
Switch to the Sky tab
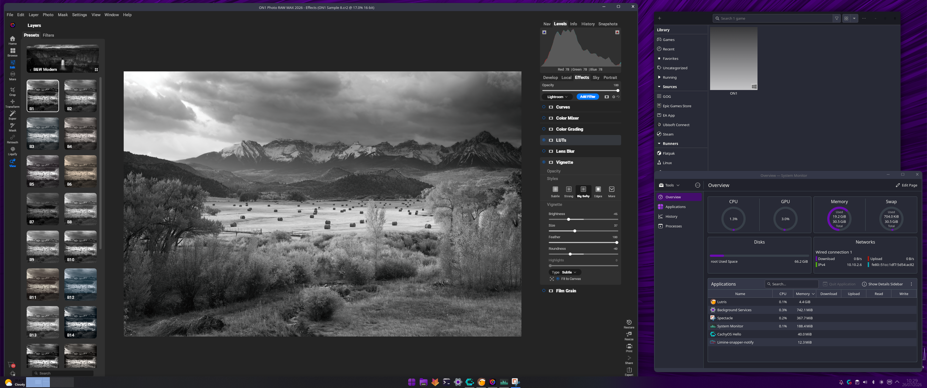click(596, 78)
